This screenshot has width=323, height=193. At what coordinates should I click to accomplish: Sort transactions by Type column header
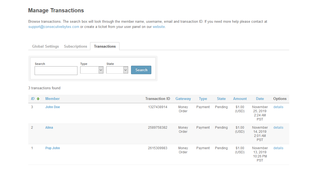tap(203, 99)
